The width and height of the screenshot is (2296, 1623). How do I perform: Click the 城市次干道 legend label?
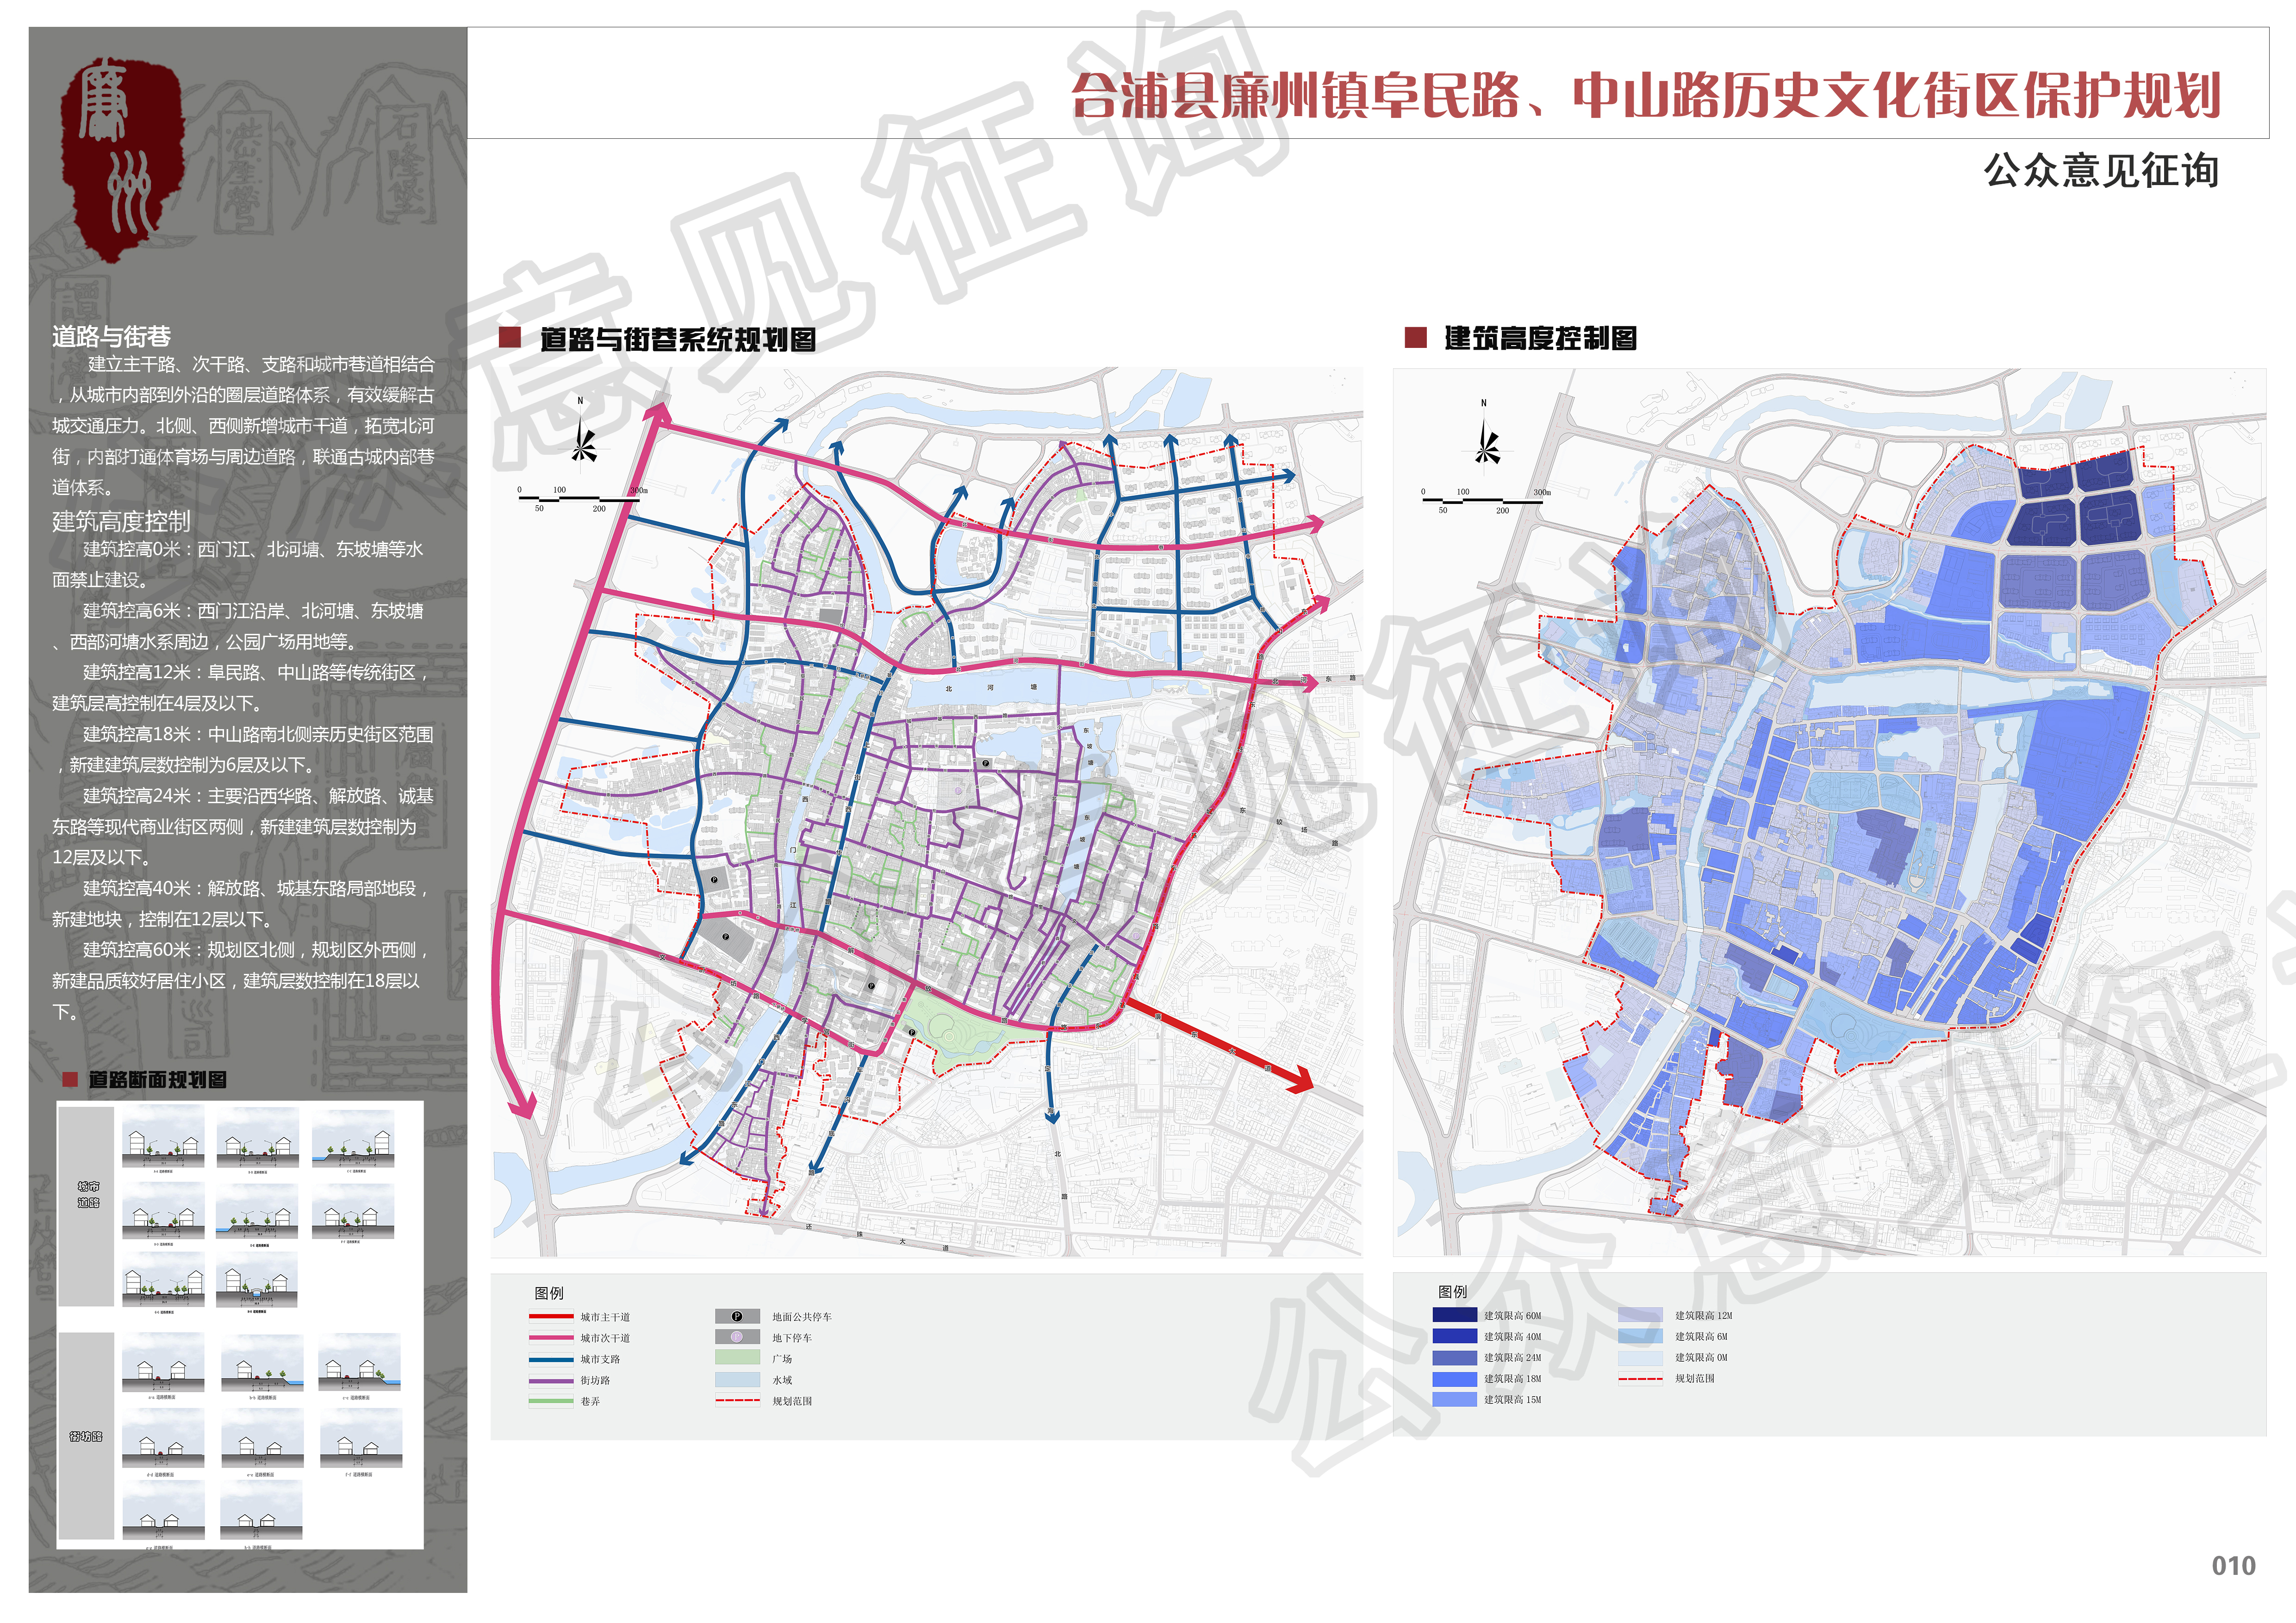point(605,1338)
